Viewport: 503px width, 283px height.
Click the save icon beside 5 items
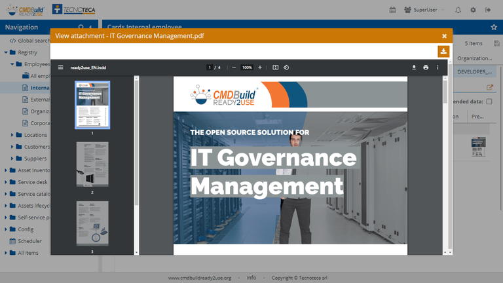[496, 43]
